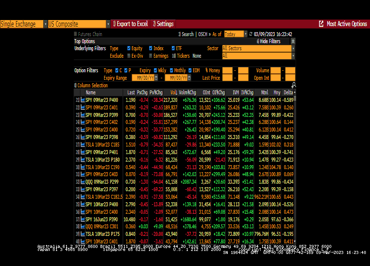Open the start date calendar picker icon
This screenshot has width=370, height=266.
pyautogui.click(x=157, y=78)
